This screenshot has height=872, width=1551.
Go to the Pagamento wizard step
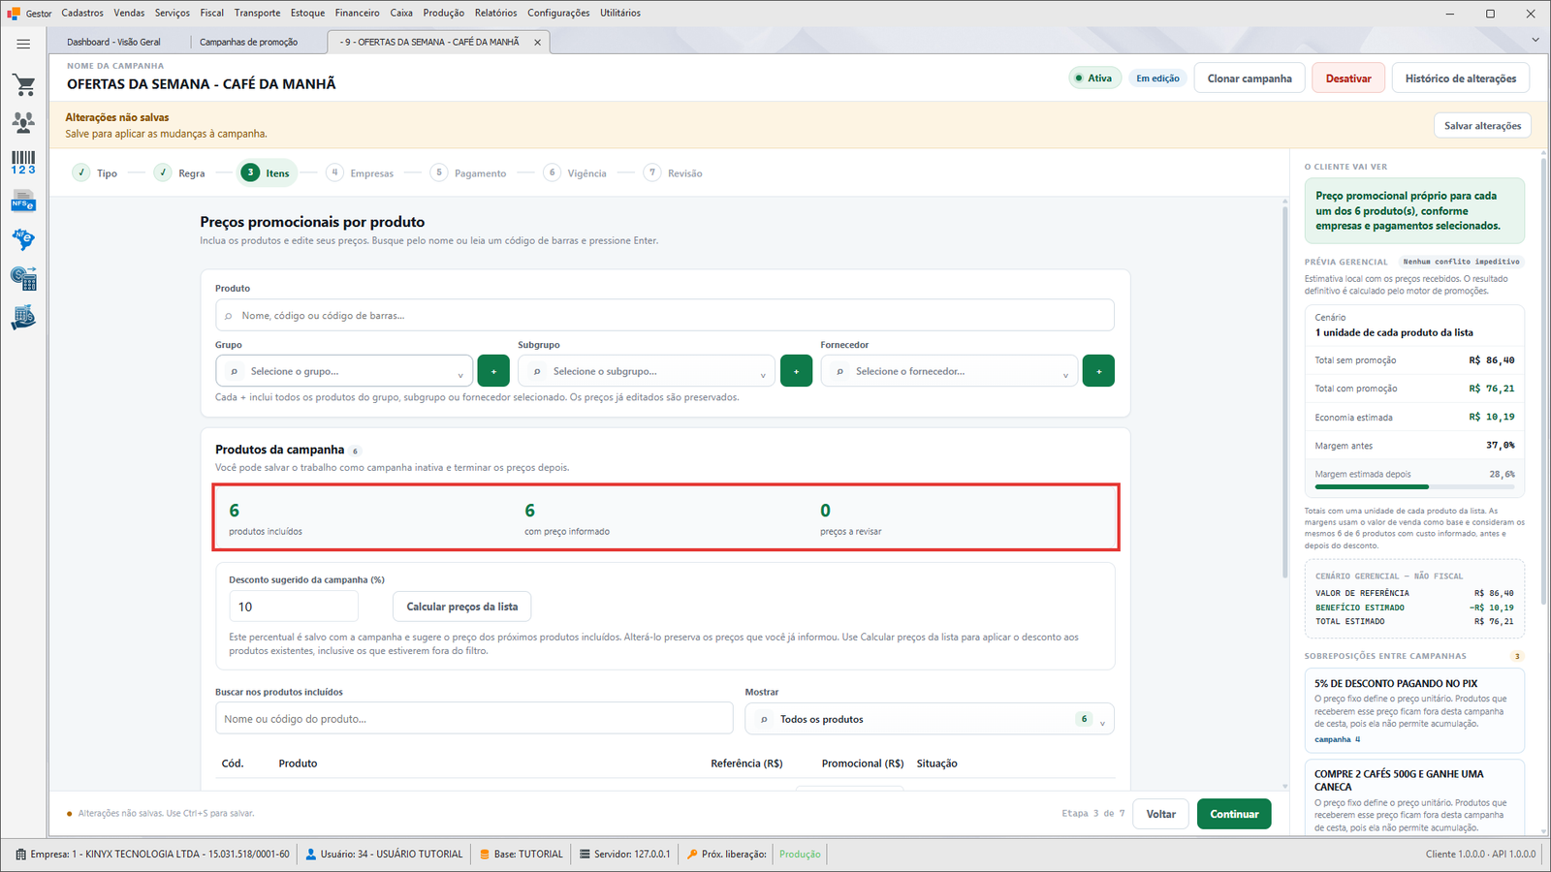[468, 172]
